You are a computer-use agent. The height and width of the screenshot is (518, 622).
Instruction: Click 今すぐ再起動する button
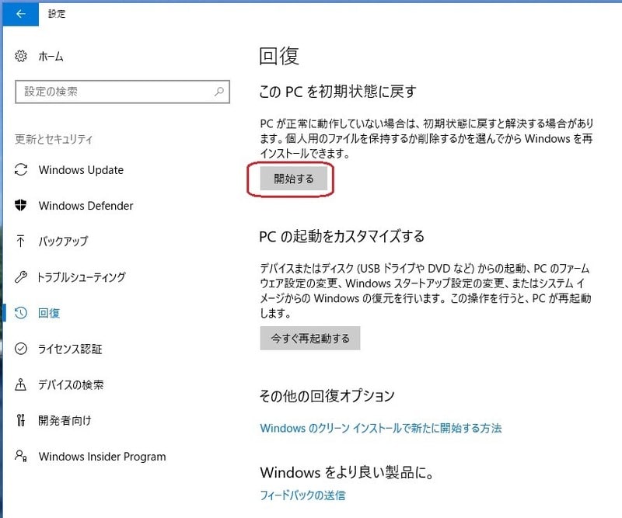click(309, 338)
